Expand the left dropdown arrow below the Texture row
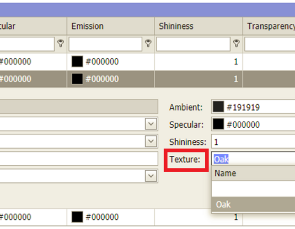This screenshot has height=229, width=295. [x=151, y=176]
